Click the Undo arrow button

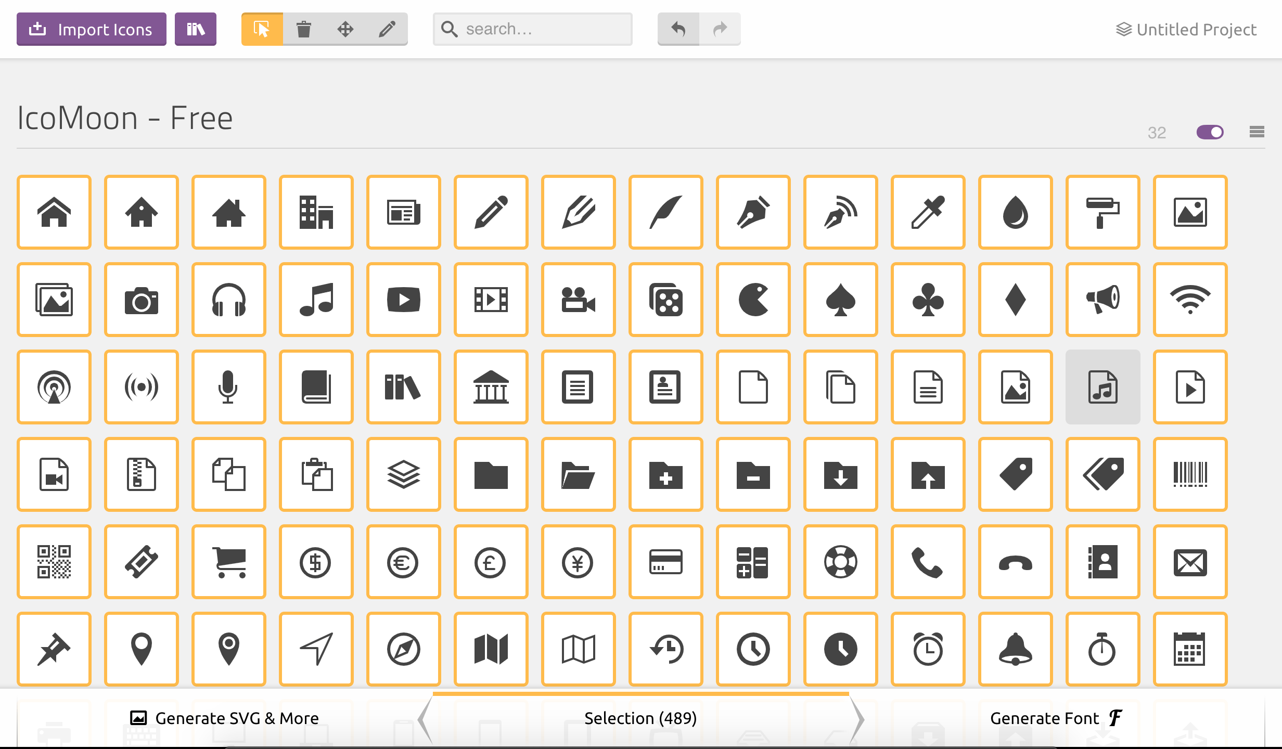(x=678, y=29)
